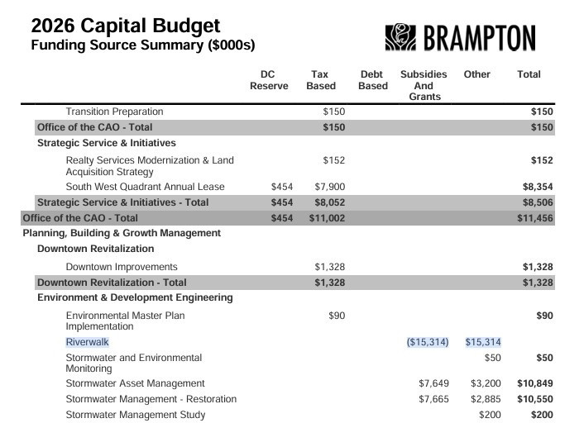This screenshot has width=584, height=423.
Task: Click the Environment & Development Engineering heading
Action: [x=135, y=297]
